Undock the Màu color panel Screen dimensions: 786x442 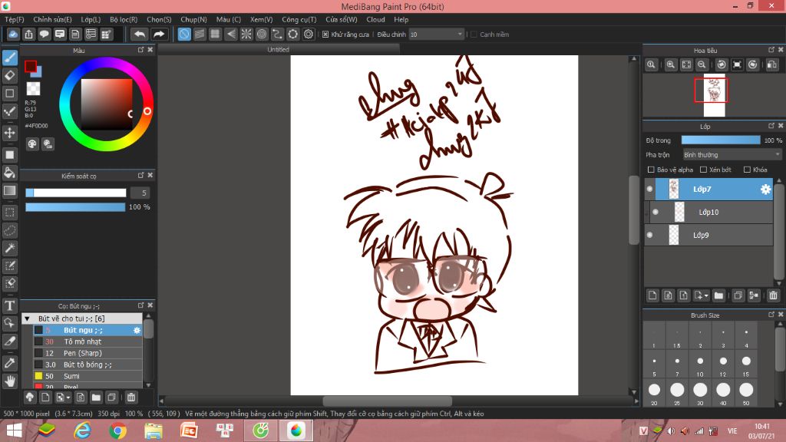[x=141, y=50]
